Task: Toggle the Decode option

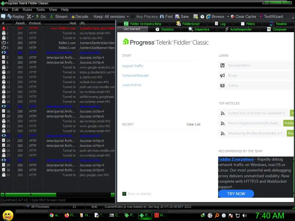Action: (x=79, y=16)
